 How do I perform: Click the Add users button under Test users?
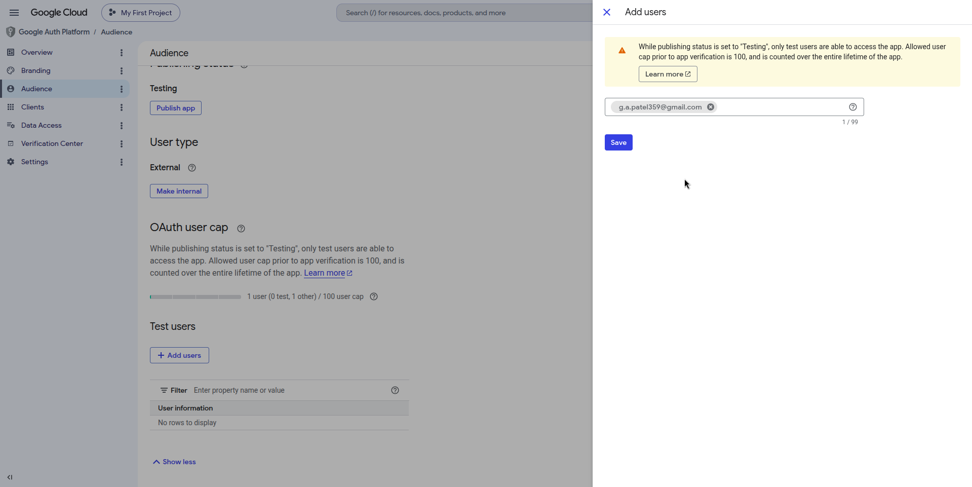click(179, 355)
